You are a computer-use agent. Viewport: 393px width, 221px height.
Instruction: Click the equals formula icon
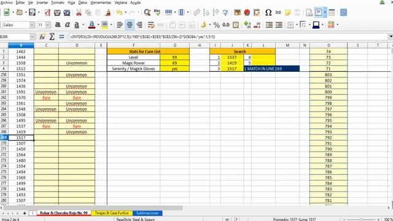pyautogui.click(x=61, y=37)
